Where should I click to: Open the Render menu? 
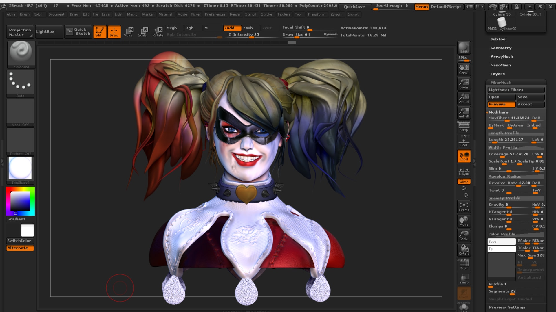point(235,14)
